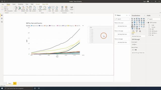Click Afghanistan legend color marker
Screen dimensions: 161x90
coord(32,26)
